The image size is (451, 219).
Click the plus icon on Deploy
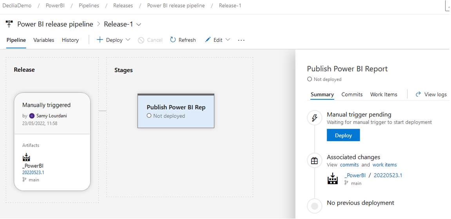pos(100,39)
